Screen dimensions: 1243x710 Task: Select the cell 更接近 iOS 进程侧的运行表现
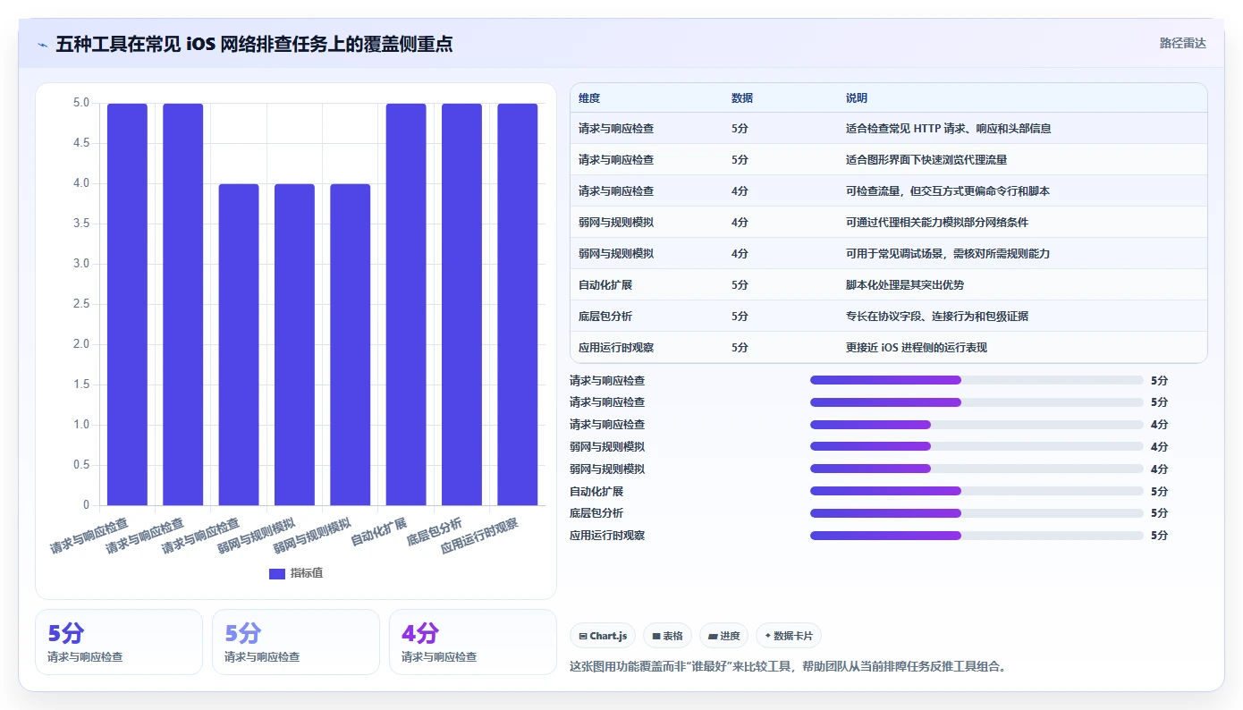917,348
